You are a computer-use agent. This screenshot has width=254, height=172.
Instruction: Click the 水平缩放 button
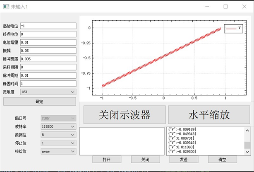pos(209,115)
